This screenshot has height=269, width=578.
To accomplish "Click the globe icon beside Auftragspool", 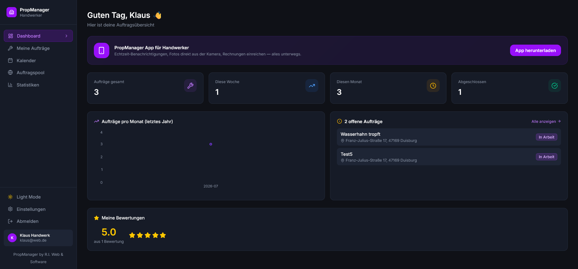I will (10, 73).
